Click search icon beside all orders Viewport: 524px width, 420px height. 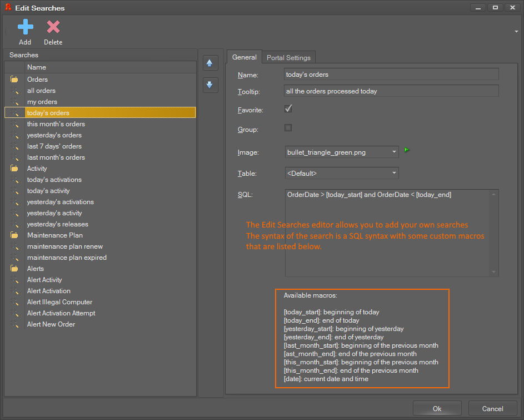click(x=14, y=90)
